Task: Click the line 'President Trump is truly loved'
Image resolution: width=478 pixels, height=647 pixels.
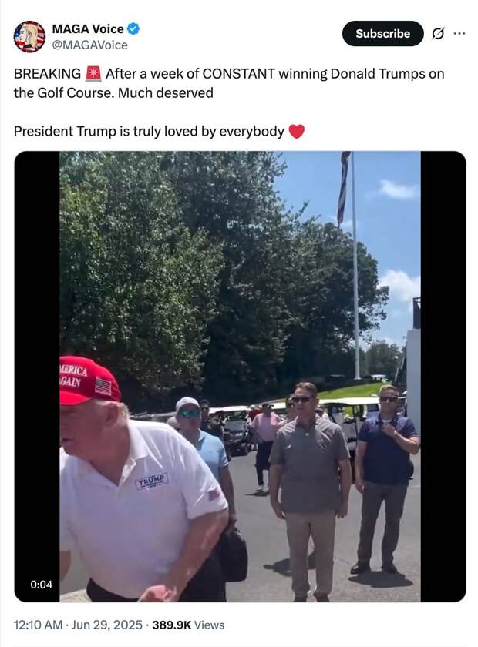Action: [x=149, y=132]
